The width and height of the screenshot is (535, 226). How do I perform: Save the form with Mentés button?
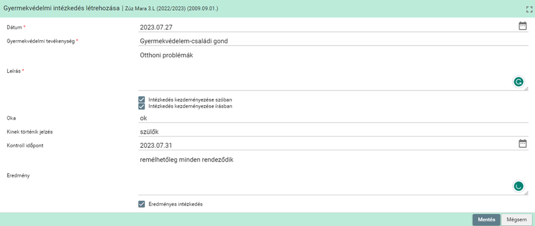click(x=486, y=219)
